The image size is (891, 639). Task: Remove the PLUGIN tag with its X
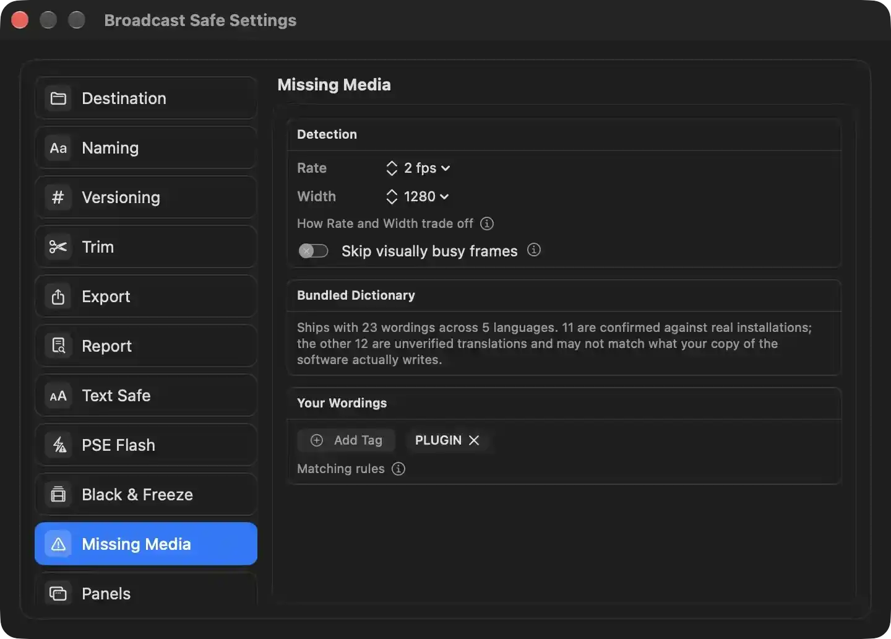coord(474,440)
